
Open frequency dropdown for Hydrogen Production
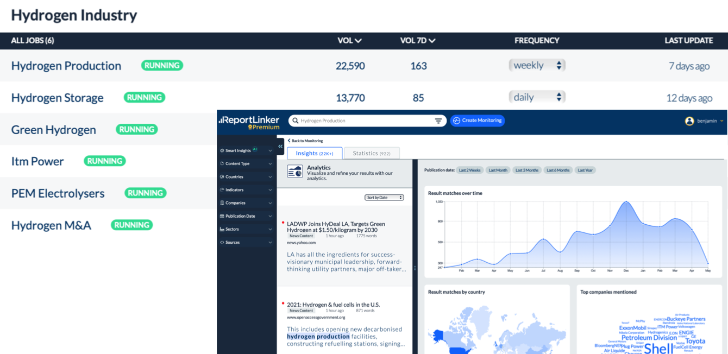point(537,65)
